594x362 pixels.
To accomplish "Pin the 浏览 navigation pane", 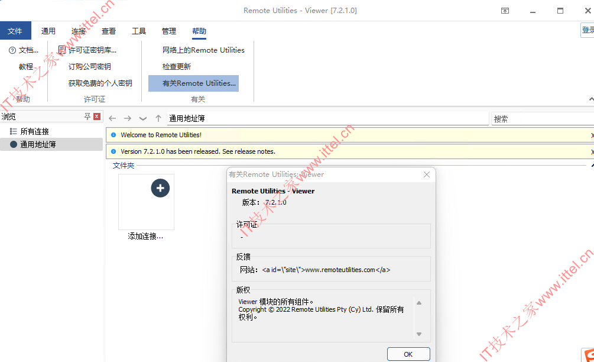I will point(87,117).
